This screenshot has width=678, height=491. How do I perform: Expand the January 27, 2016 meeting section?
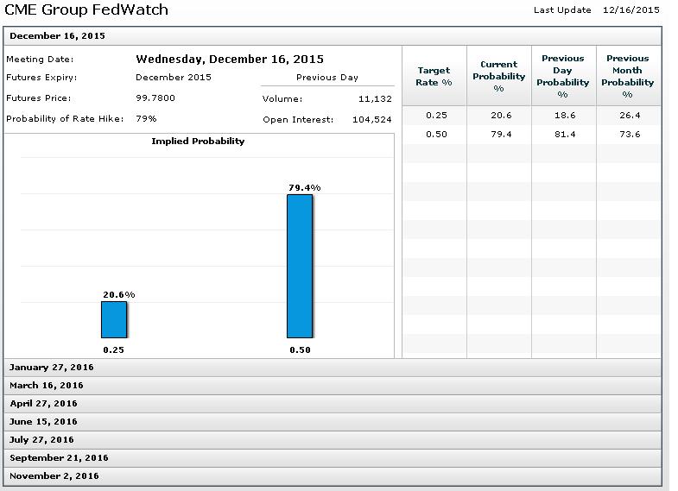[x=332, y=368]
